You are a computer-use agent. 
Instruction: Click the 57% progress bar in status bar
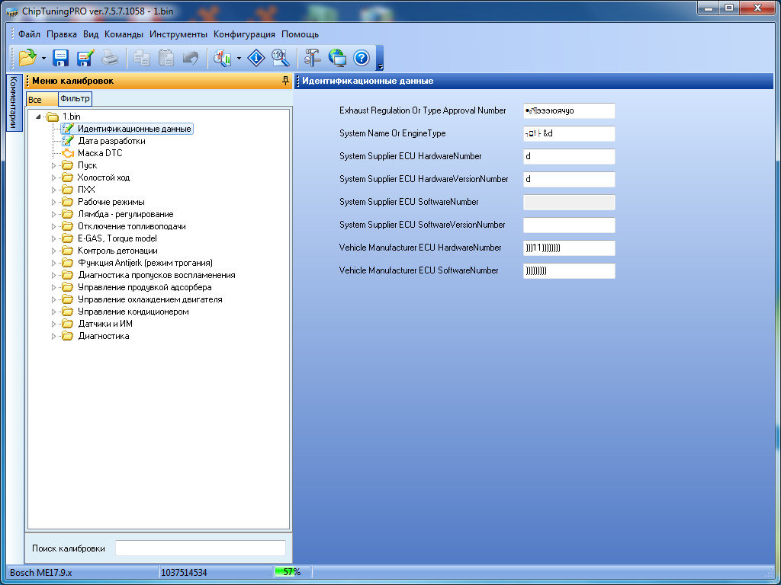pos(291,572)
